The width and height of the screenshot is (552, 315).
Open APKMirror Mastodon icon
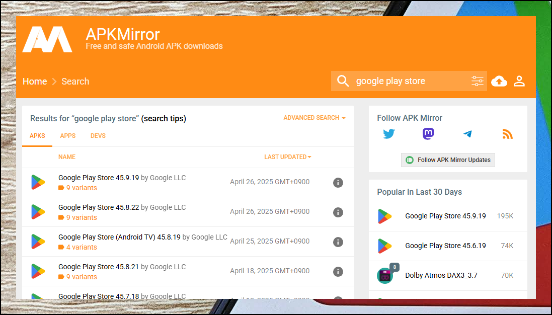[428, 134]
